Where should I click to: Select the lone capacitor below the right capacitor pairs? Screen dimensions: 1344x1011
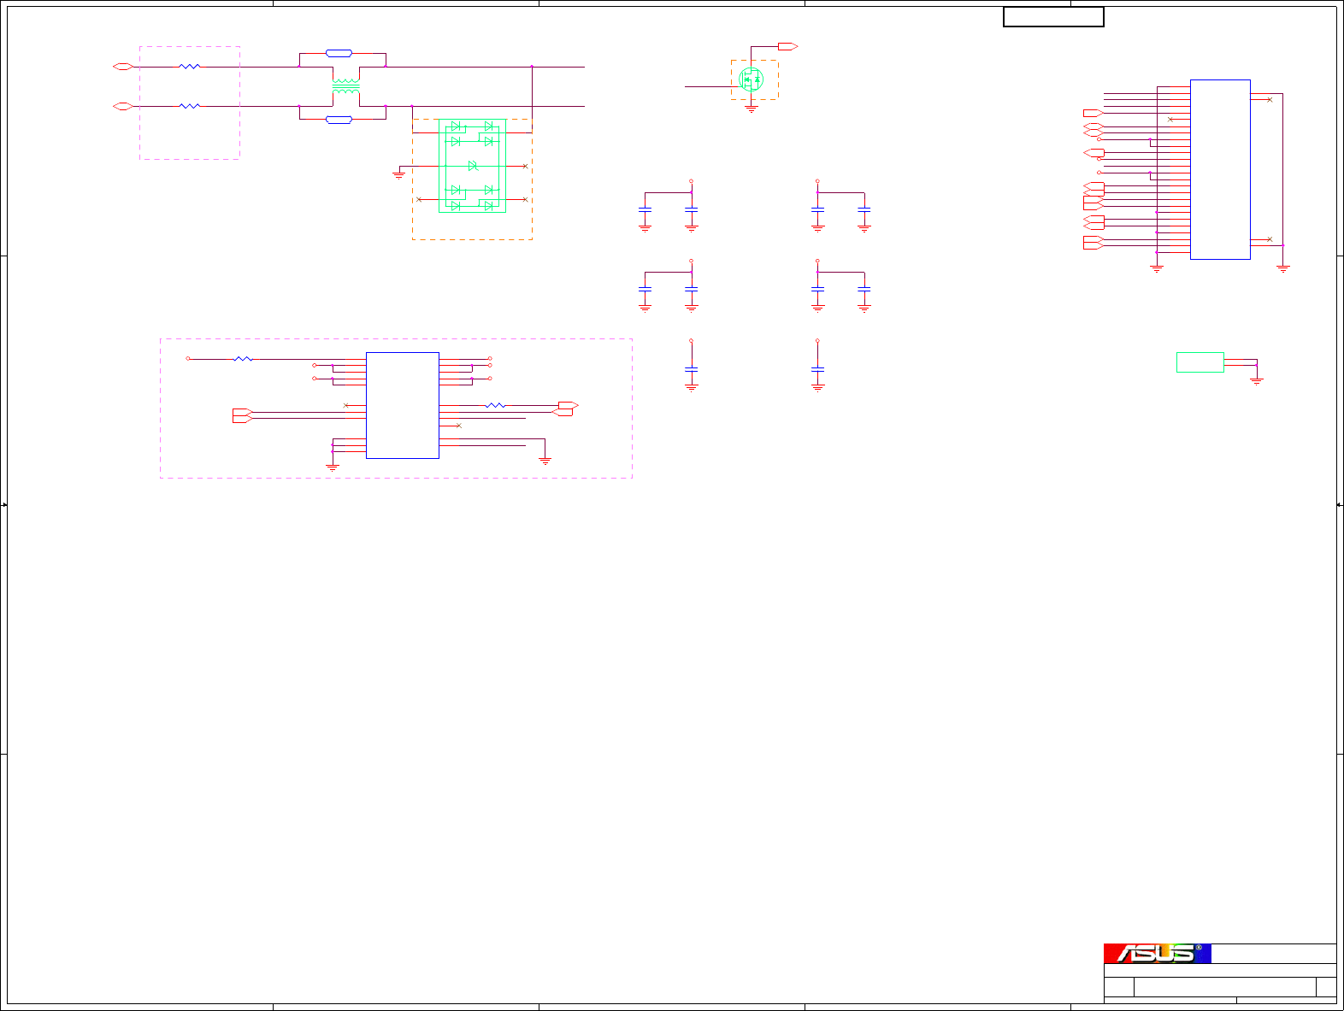pos(817,369)
